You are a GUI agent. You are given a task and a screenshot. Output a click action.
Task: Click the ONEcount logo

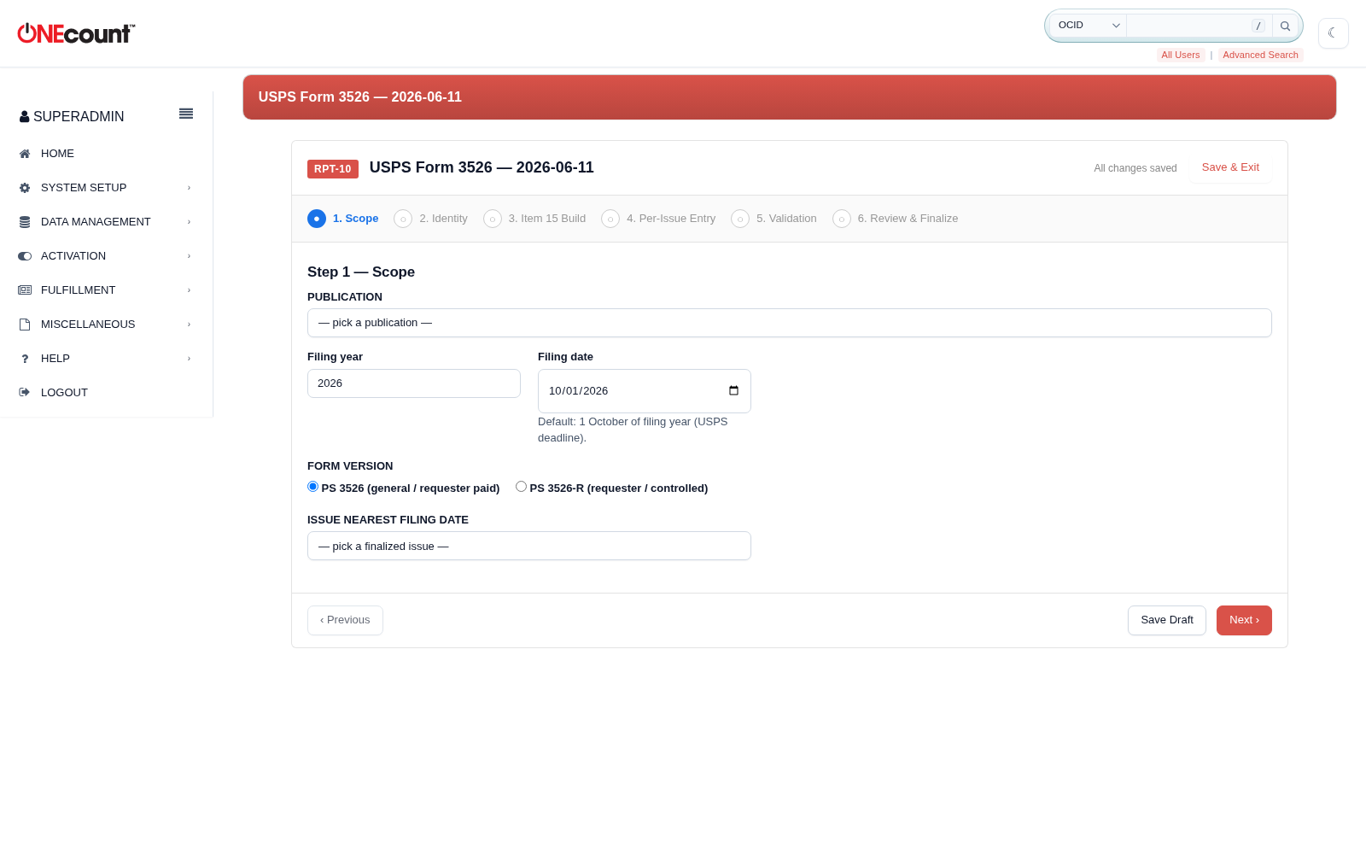tap(77, 33)
